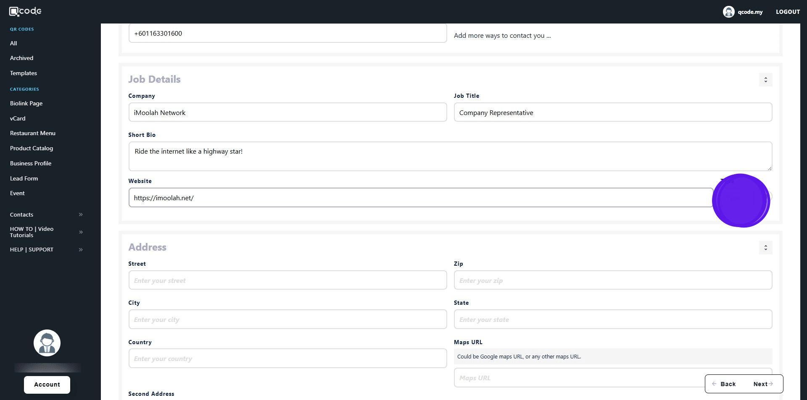Go to Archived QR codes
Screen dimensions: 807x400
click(x=21, y=58)
